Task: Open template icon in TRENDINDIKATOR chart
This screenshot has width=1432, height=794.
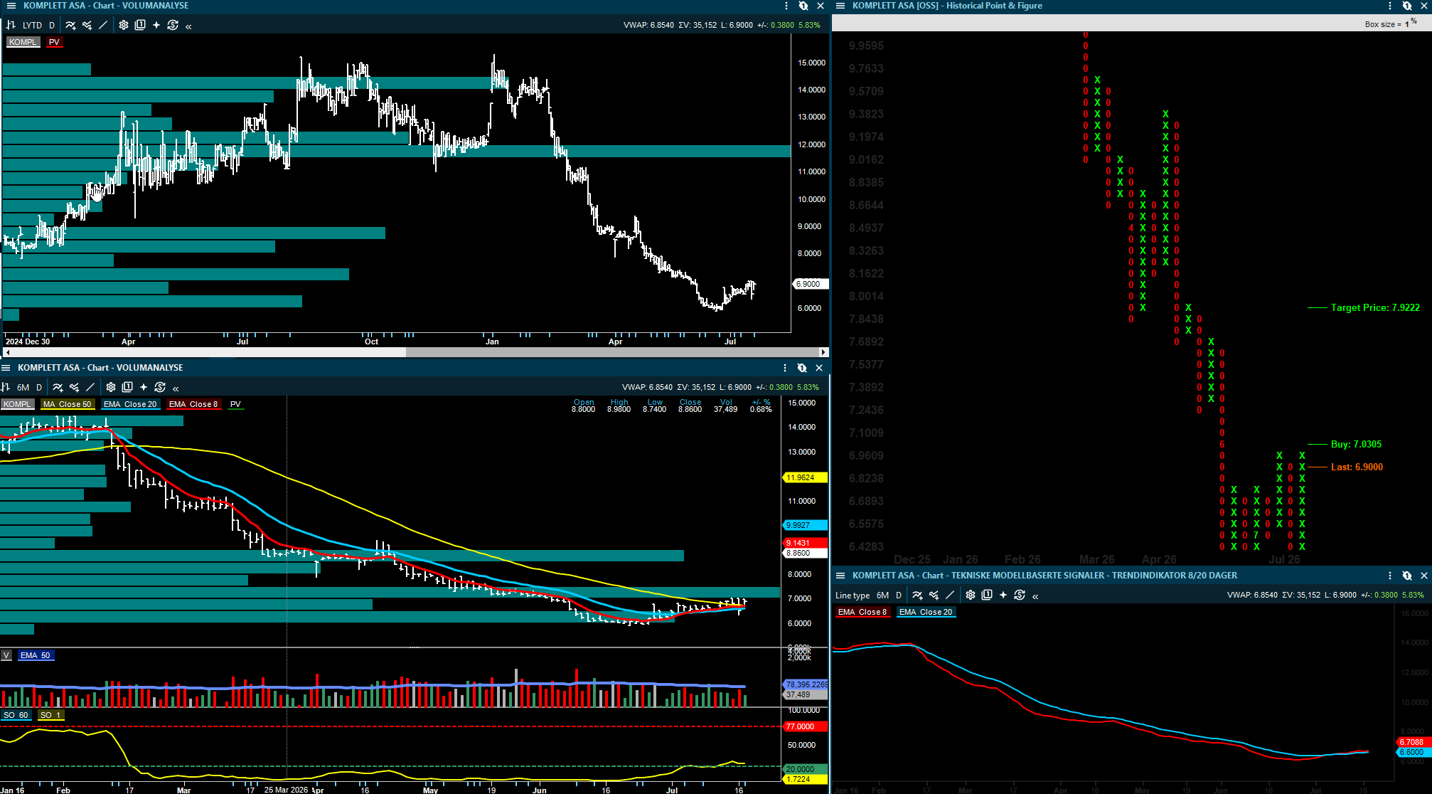Action: pyautogui.click(x=987, y=595)
